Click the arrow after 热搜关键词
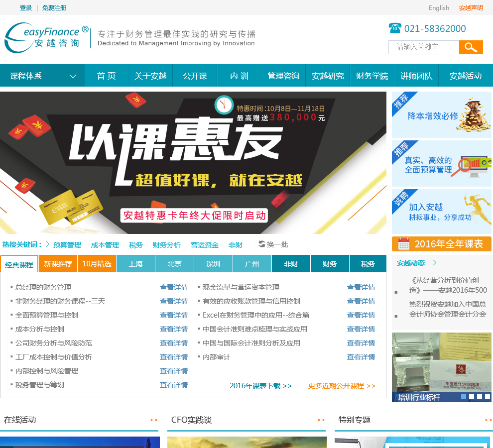This screenshot has height=448, width=493. tap(48, 244)
